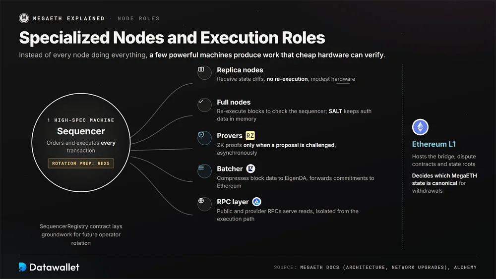
Task: Click the MegaETH logo icon
Action: point(24,18)
